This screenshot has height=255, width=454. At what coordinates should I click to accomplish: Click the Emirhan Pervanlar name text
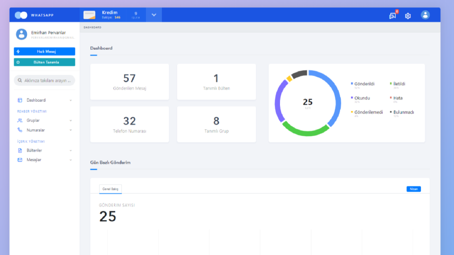tap(48, 33)
